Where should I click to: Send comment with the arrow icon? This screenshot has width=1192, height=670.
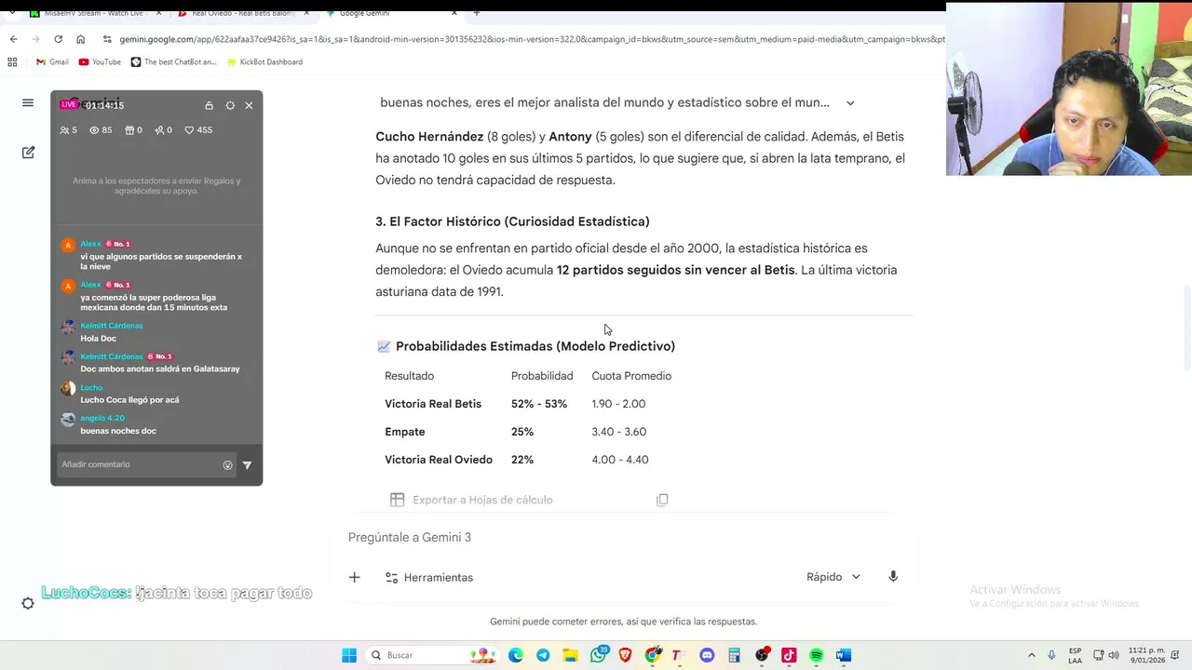(247, 464)
